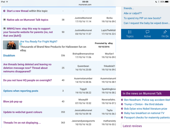Click bullet icon next to Ben Needham headline

(x=122, y=100)
